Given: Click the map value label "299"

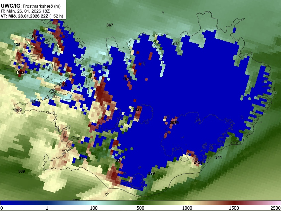Looking at the screenshot, I should (x=151, y=173).
